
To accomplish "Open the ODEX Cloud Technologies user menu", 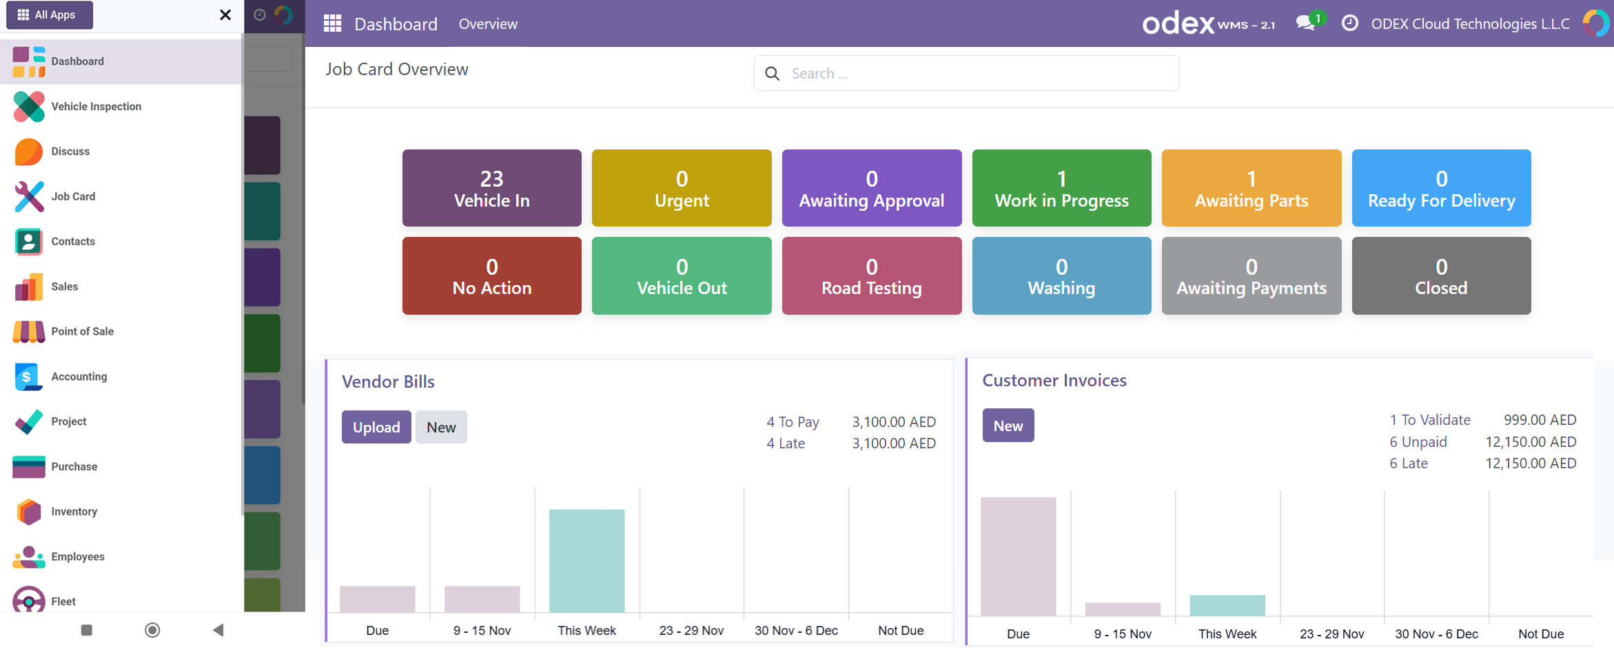I will (x=1470, y=24).
